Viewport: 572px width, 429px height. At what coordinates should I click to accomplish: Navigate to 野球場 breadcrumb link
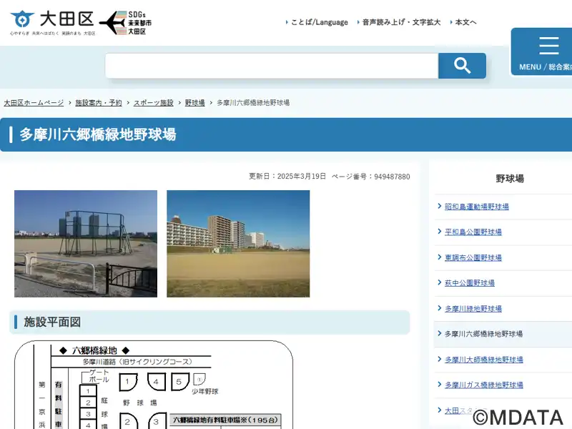click(x=194, y=103)
